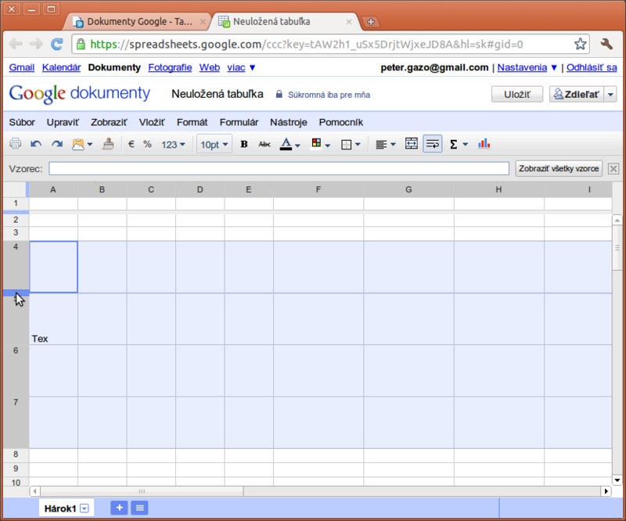The image size is (626, 521).
Task: Open the 10pt font size dropdown
Action: [214, 144]
